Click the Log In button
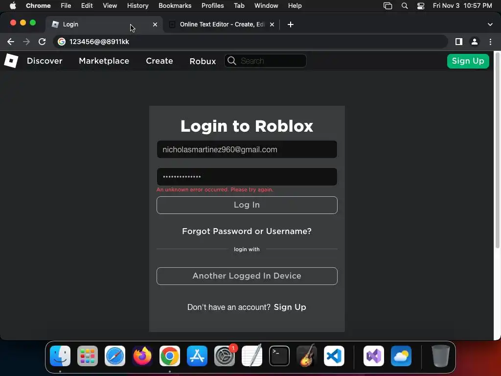The height and width of the screenshot is (376, 501). [247, 205]
